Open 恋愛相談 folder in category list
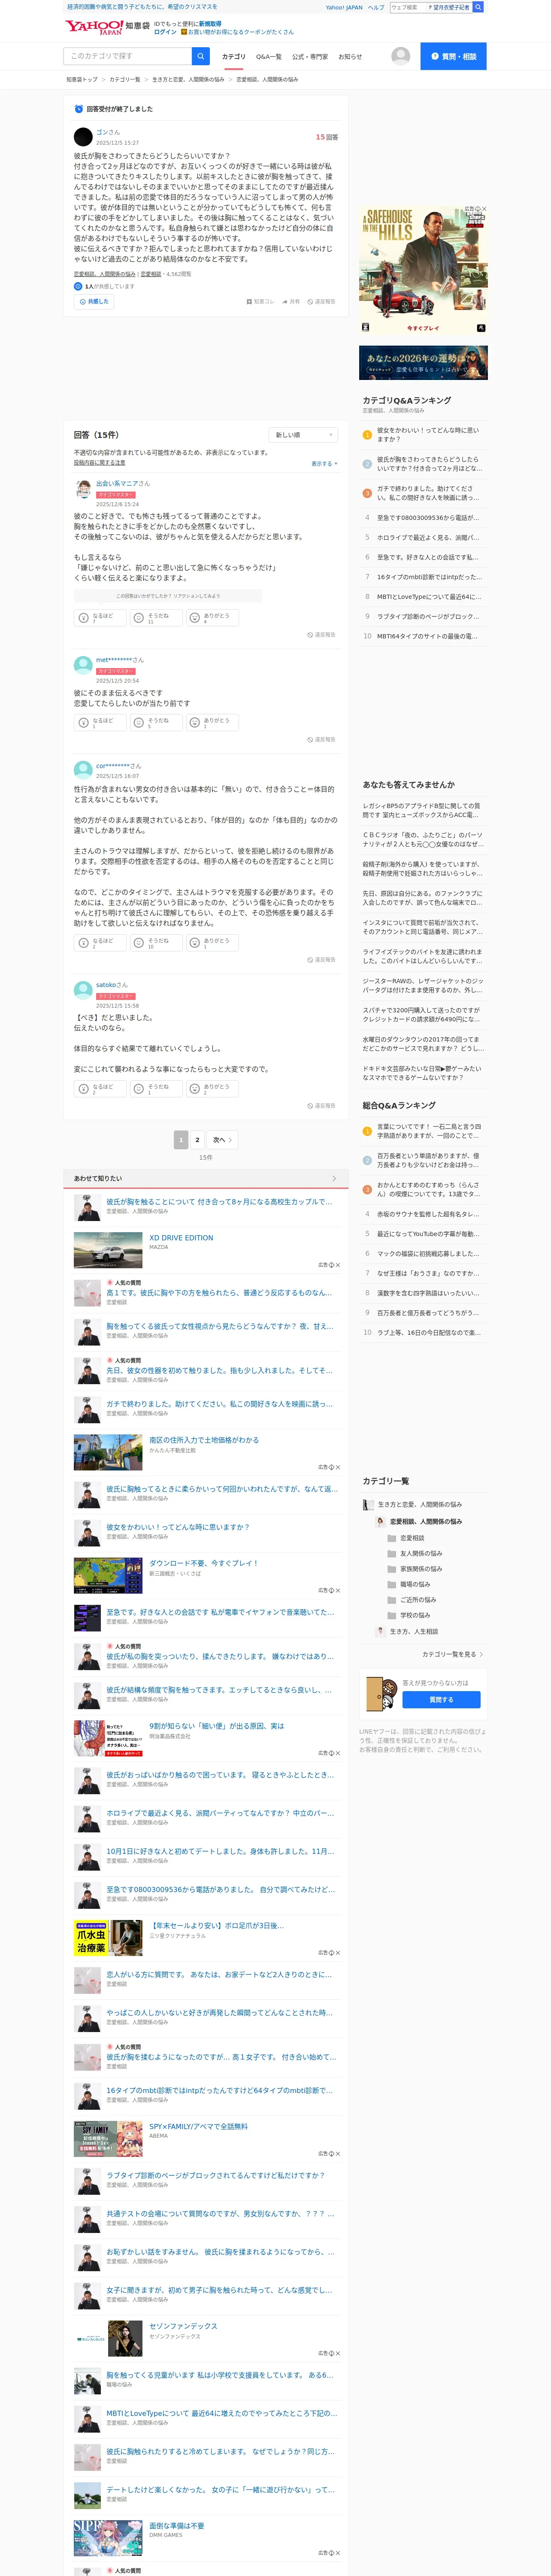Image resolution: width=551 pixels, height=2576 pixels. (406, 1538)
